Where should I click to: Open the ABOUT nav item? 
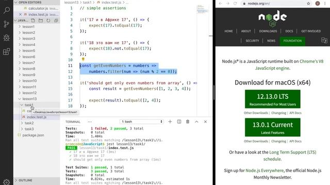pyautogui.click(x=246, y=31)
